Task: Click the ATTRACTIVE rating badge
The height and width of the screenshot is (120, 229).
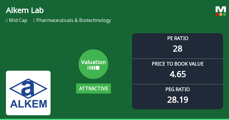Action: tap(93, 89)
